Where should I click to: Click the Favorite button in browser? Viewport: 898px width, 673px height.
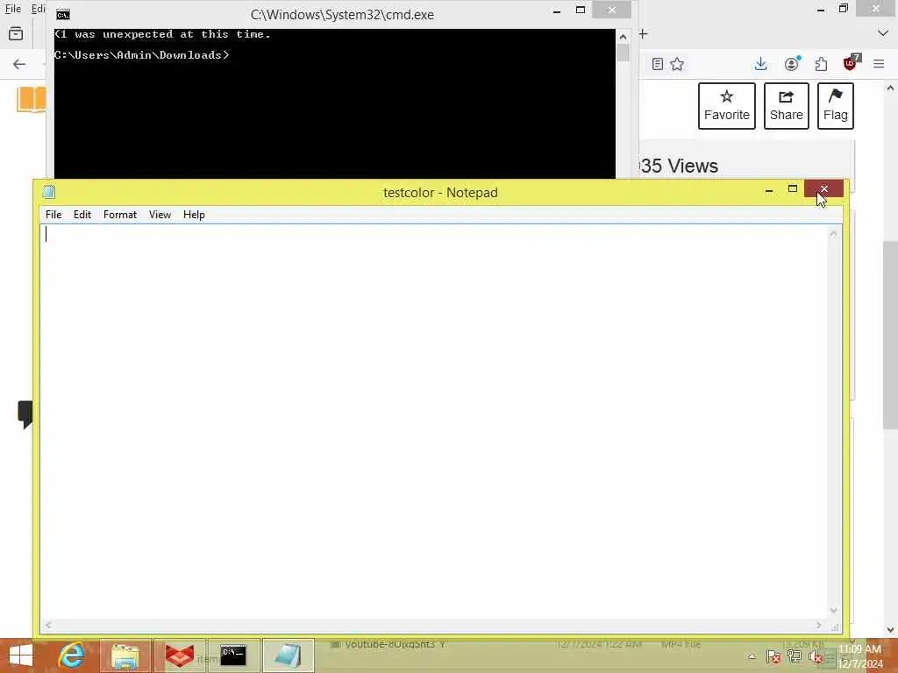[727, 106]
